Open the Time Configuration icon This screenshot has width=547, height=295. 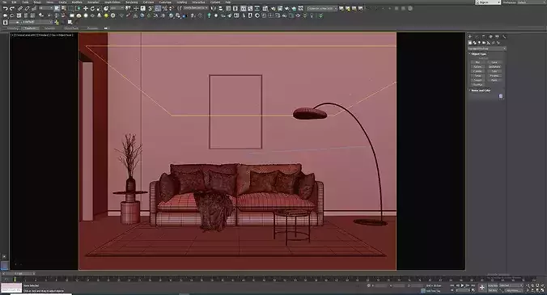(473, 290)
